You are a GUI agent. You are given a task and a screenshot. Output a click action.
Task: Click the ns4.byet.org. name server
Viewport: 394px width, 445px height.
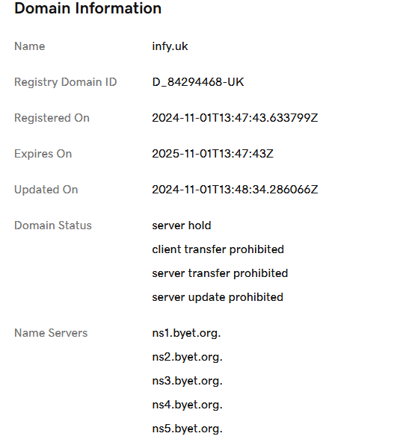coord(187,405)
